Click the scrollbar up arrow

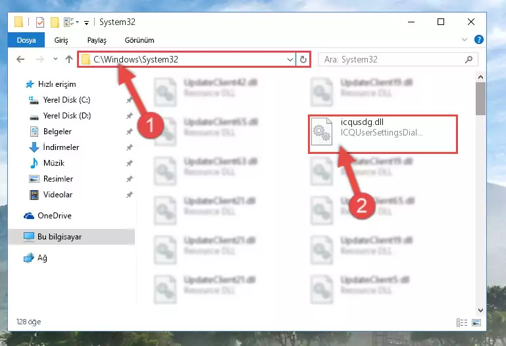(480, 77)
